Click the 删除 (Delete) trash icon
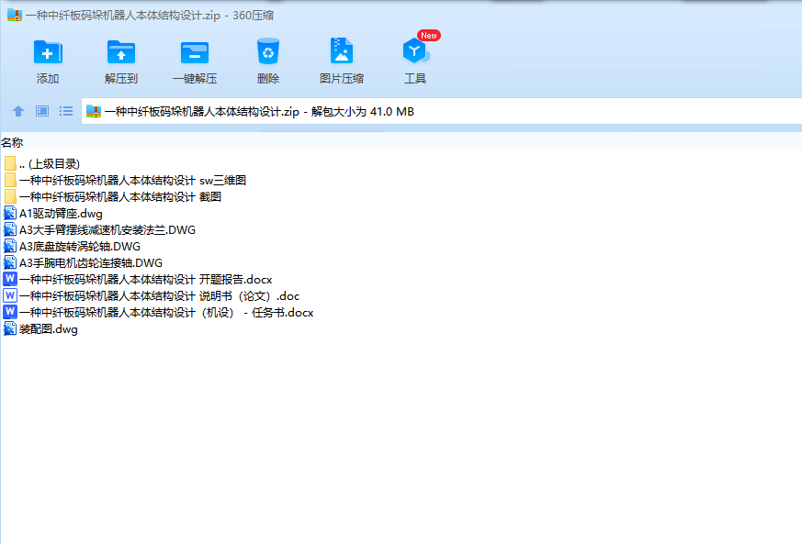The width and height of the screenshot is (802, 544). coord(268,51)
